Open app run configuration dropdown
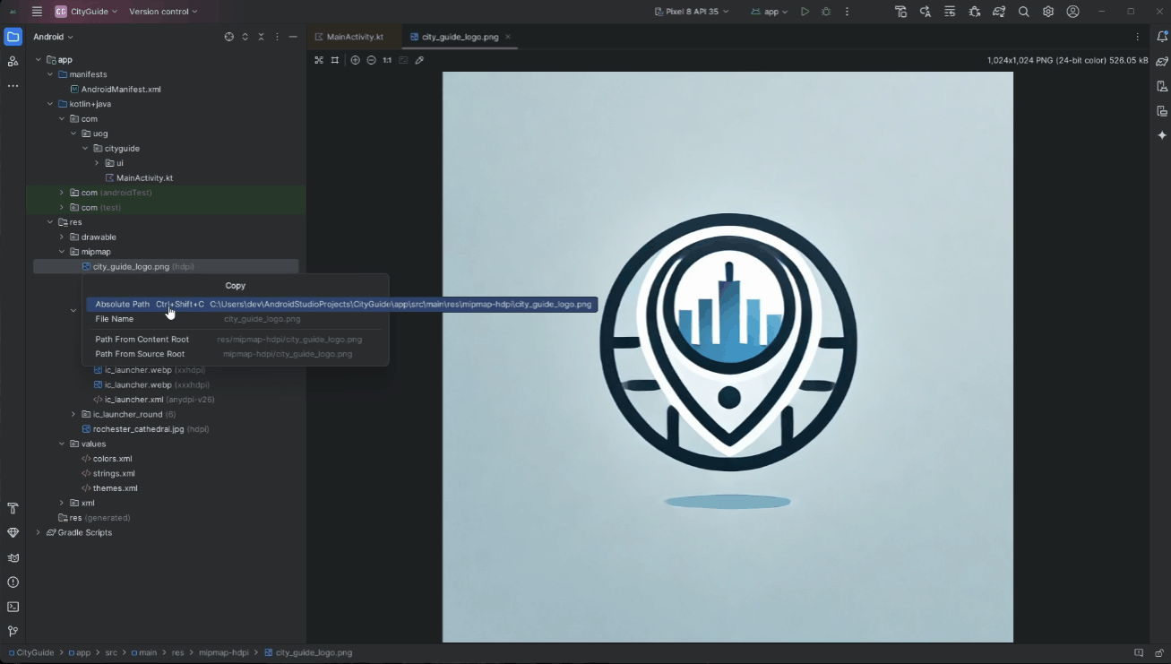Screen dimensions: 1171x664 [770, 12]
